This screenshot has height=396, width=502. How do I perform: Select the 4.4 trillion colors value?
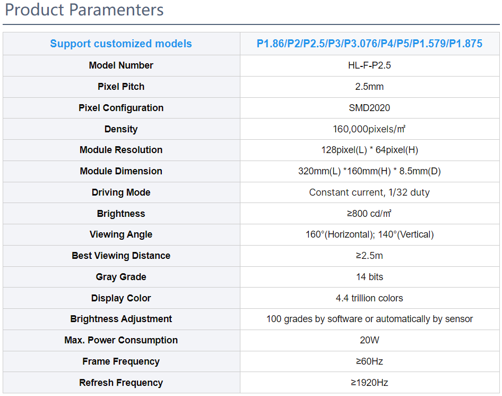tap(369, 298)
